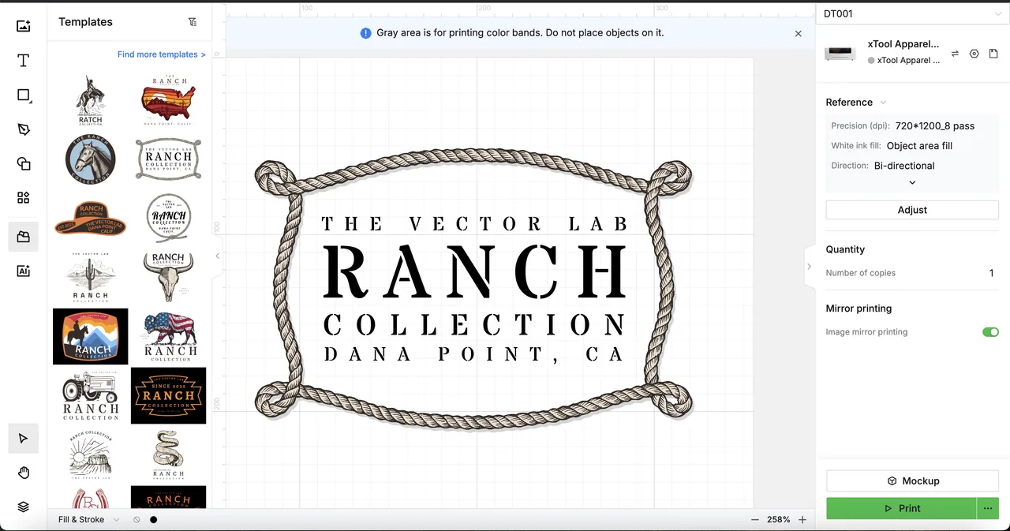
Task: Open the Layers panel icon
Action: pos(24,507)
